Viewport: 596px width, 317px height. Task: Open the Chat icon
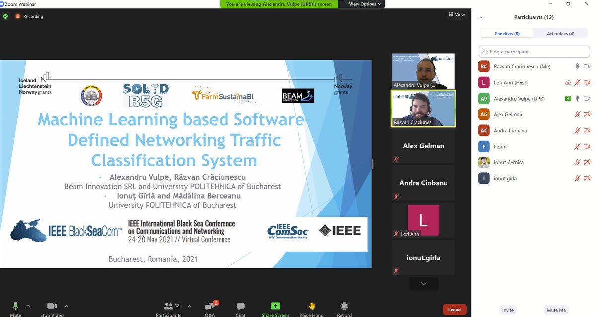[x=240, y=307]
